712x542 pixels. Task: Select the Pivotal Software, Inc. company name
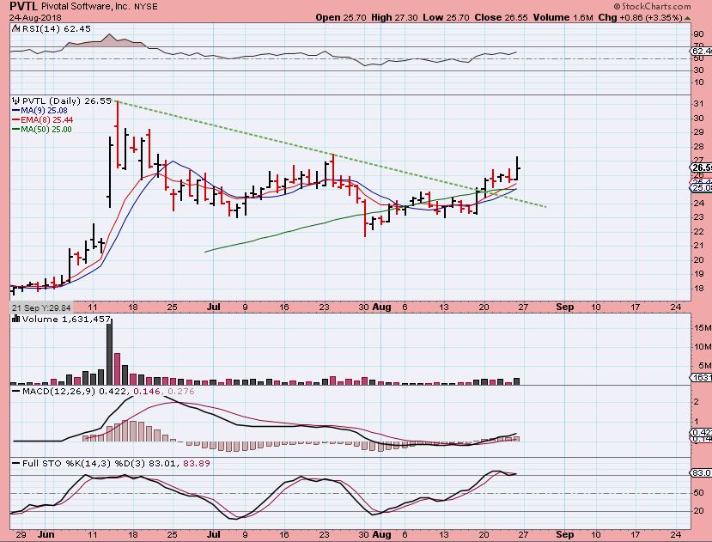tap(86, 7)
